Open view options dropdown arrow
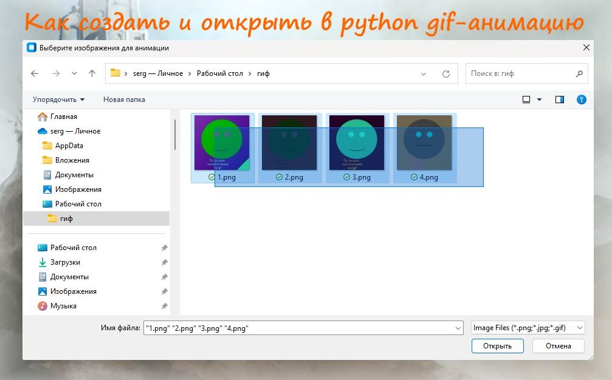 point(540,100)
